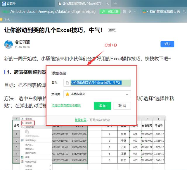The image size is (187, 170).
Task: Click the quick analysis icon
Action: click(22, 162)
